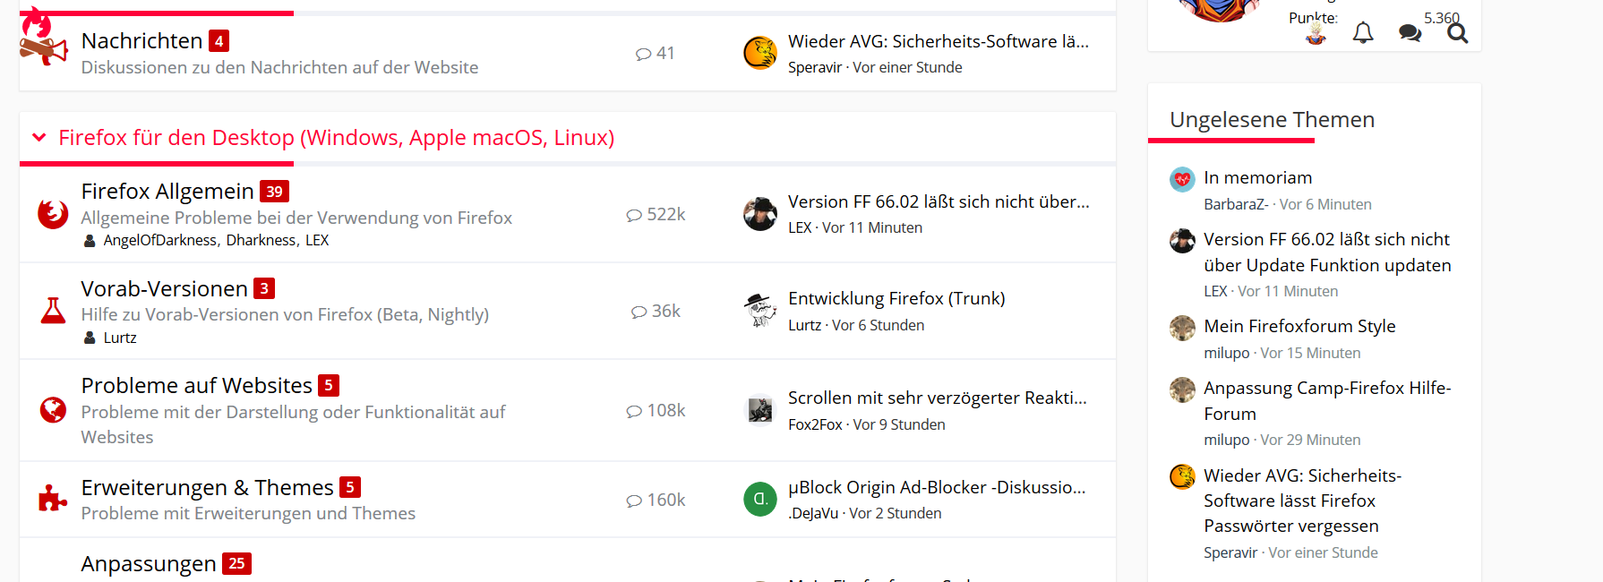
Task: Click Speravir avatar in Ungelesene Themen
Action: [x=1182, y=476]
